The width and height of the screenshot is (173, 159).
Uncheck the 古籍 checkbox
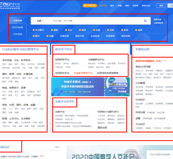[x=48, y=36]
